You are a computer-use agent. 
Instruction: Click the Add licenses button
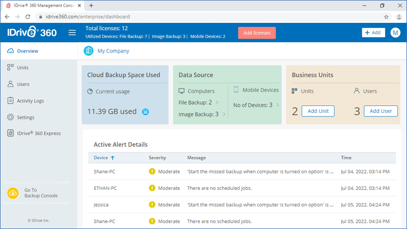[x=257, y=33]
